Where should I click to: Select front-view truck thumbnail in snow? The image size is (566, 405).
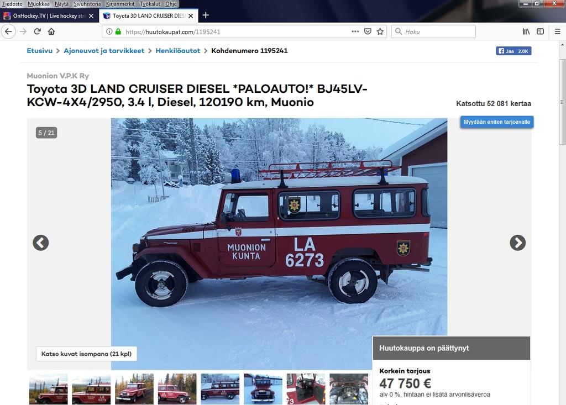pos(263,389)
